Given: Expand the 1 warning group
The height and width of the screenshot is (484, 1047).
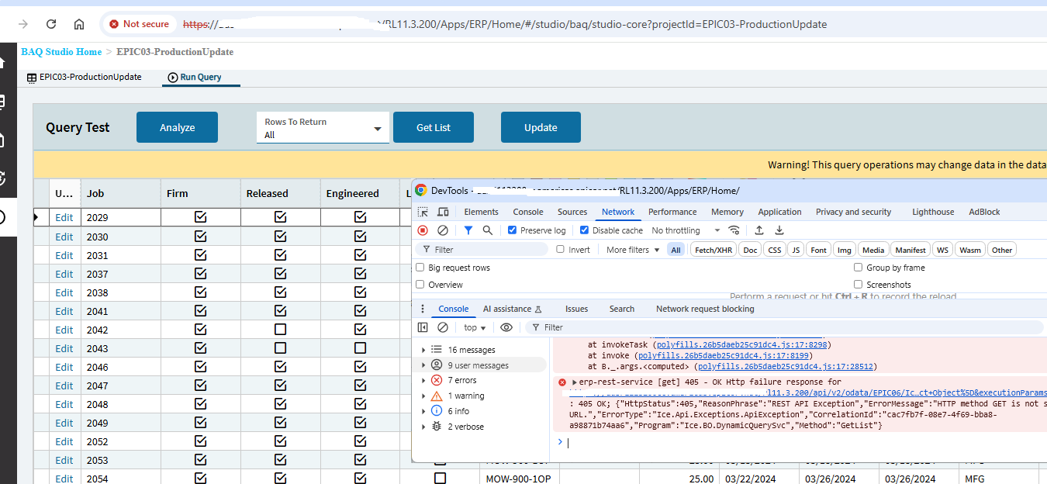Looking at the screenshot, I should coord(423,396).
